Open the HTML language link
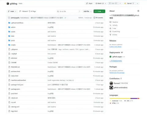Screen dimensions: 147x115 pos(114,103)
